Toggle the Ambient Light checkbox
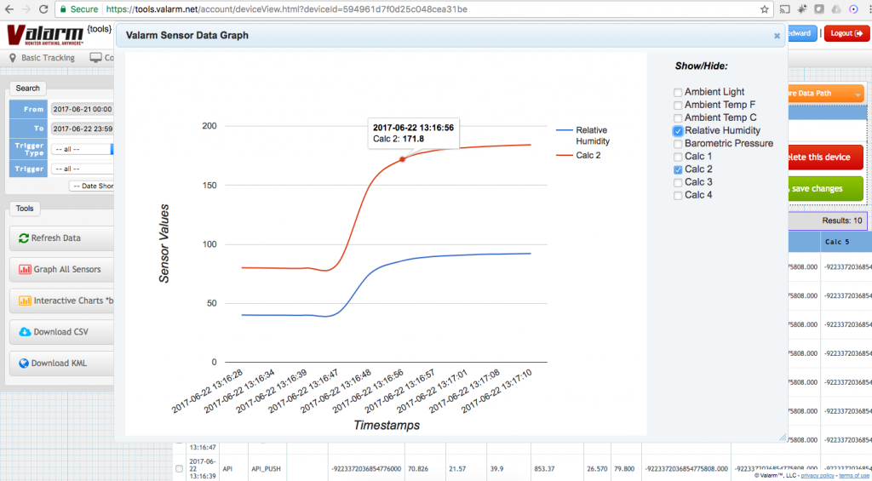This screenshot has width=872, height=481. [x=678, y=93]
